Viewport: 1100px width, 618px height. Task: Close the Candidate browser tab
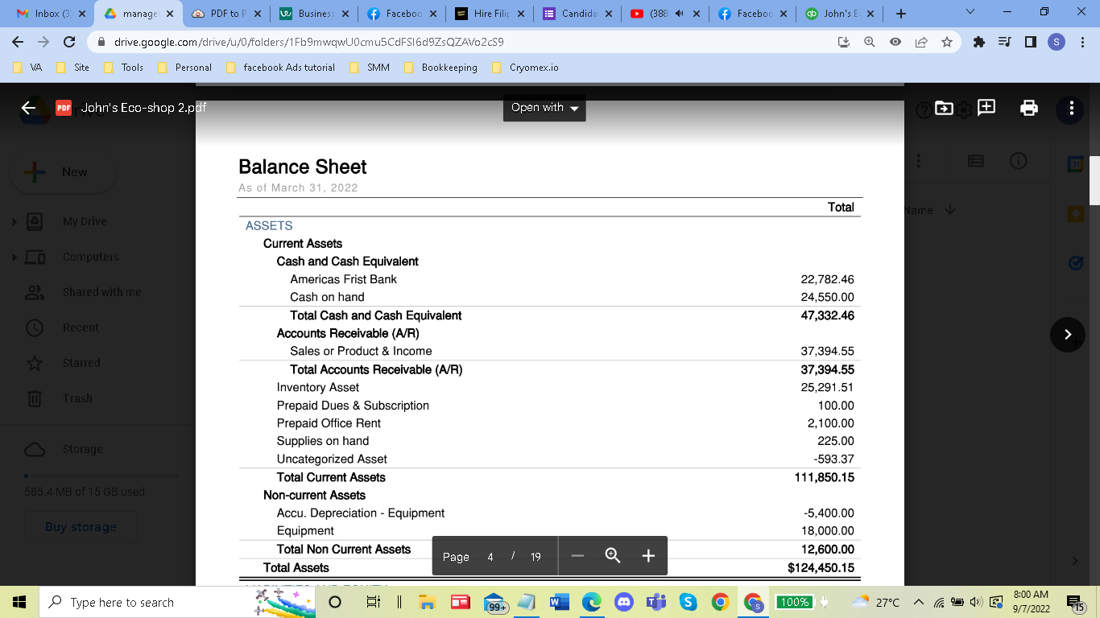[608, 14]
